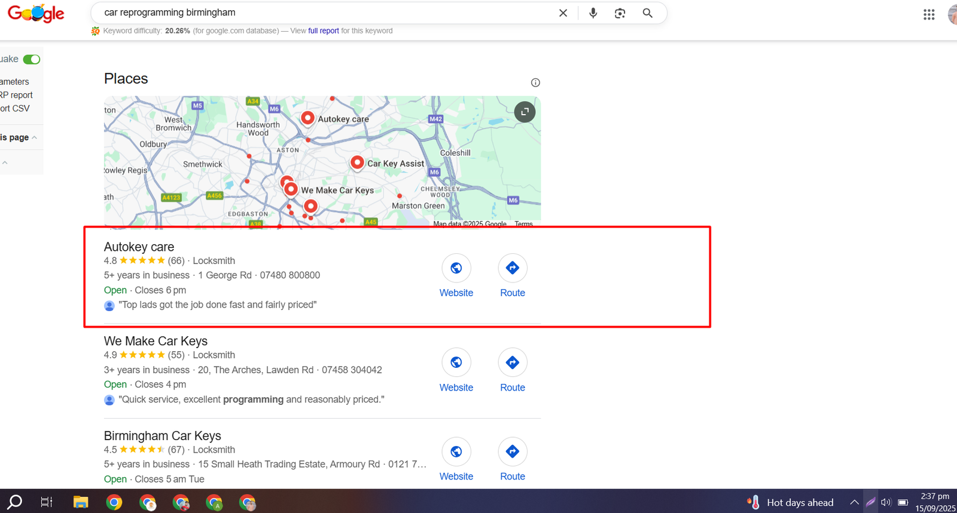
Task: Clear the search box with X icon
Action: [563, 13]
